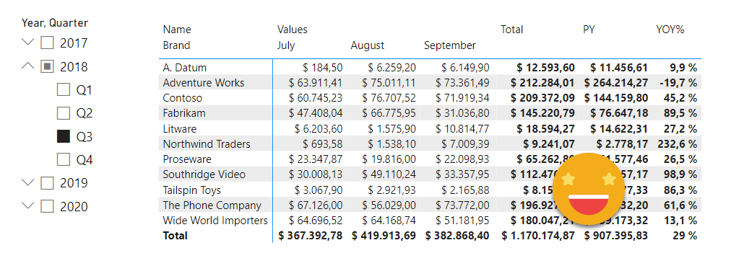731x266 pixels.
Task: Click the Northwind Traders row label
Action: (x=207, y=144)
